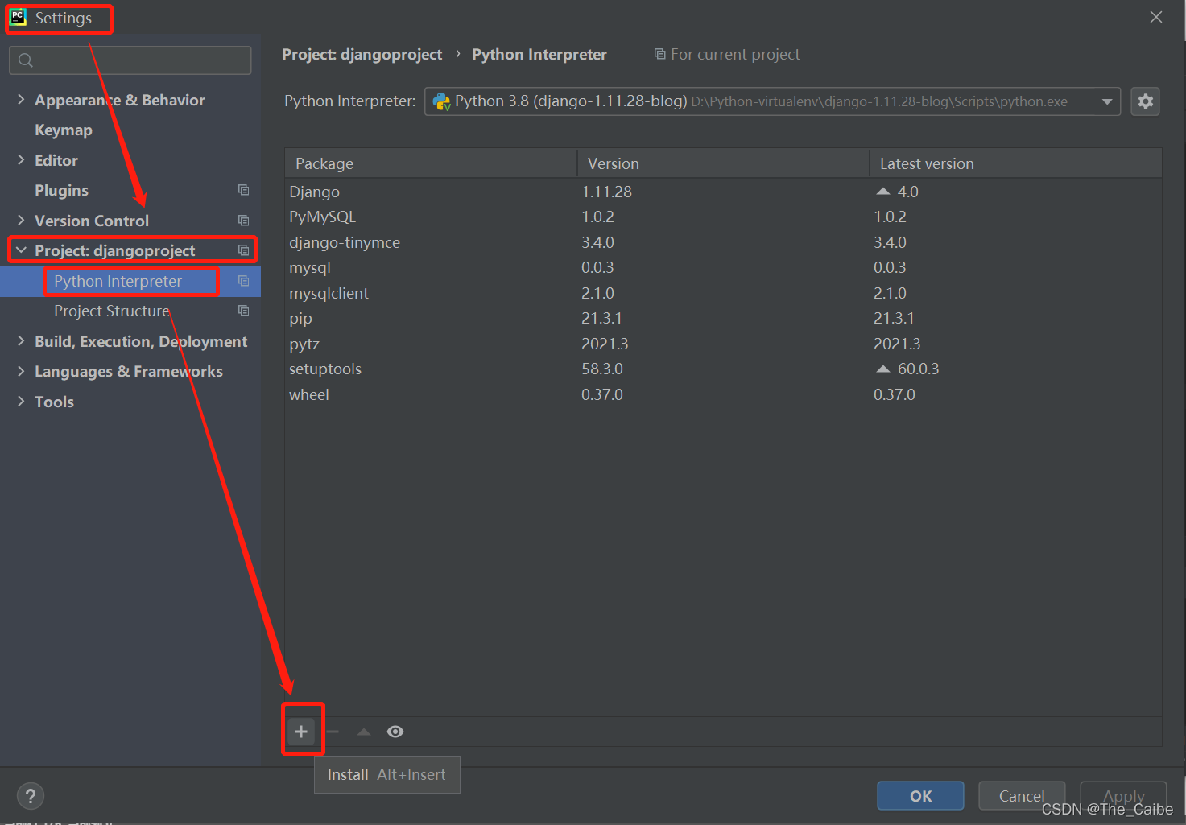Open Plugins settings
1186x825 pixels.
point(61,190)
